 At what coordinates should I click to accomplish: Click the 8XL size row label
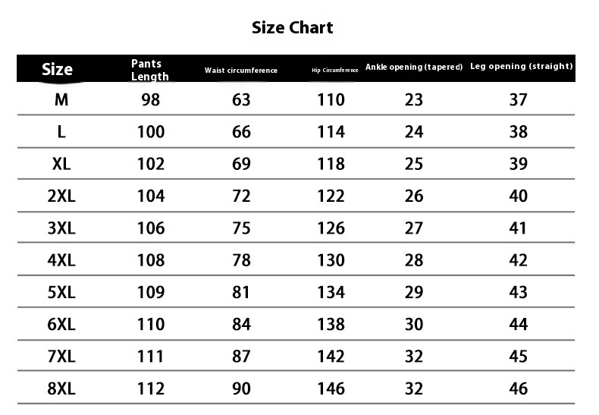[x=61, y=388]
